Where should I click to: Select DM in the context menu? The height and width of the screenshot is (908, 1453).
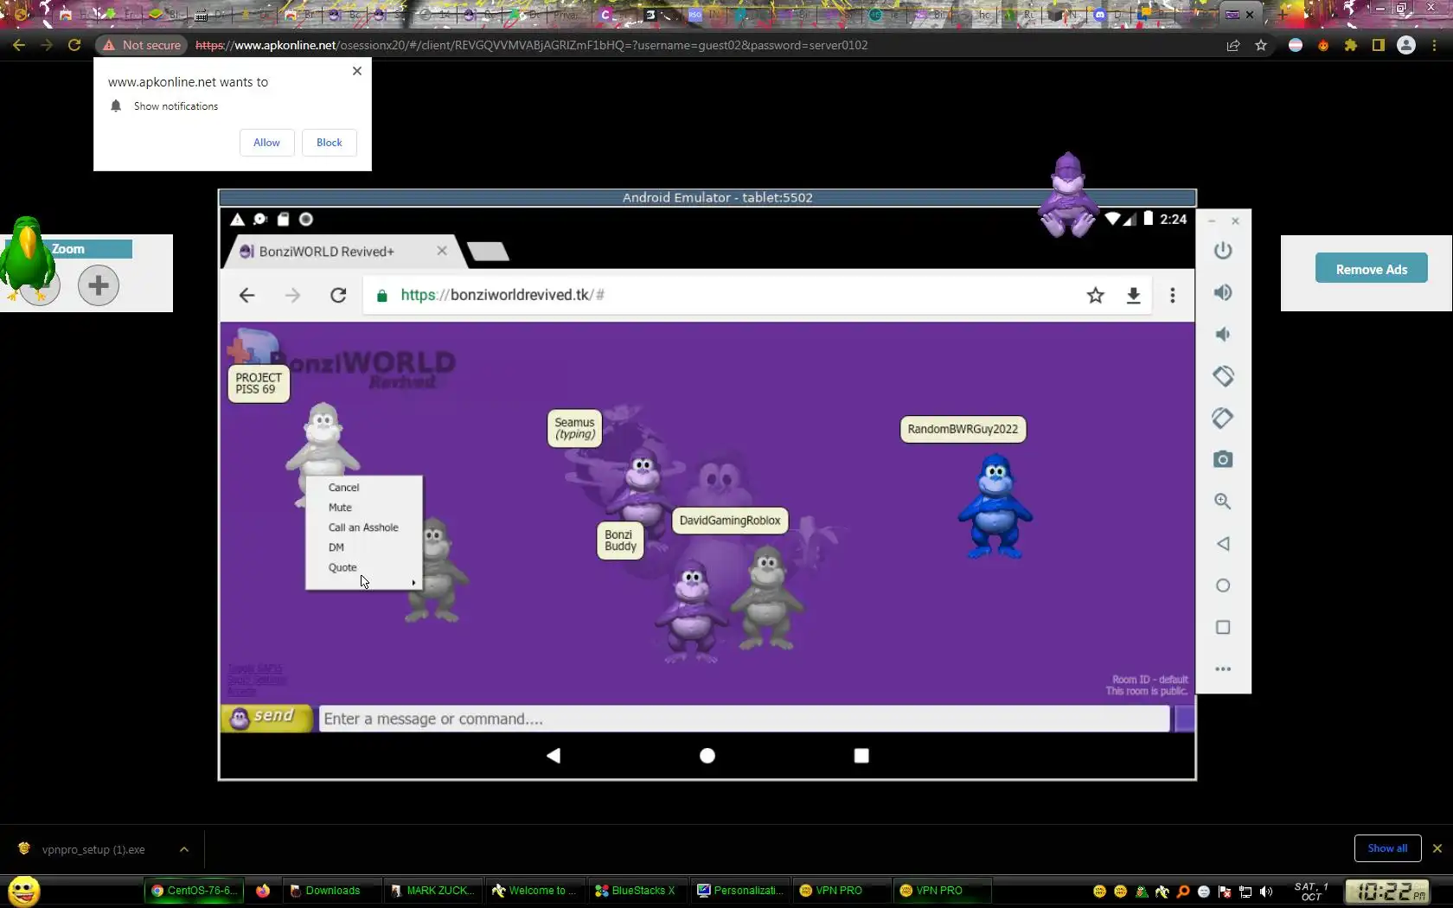(x=336, y=547)
